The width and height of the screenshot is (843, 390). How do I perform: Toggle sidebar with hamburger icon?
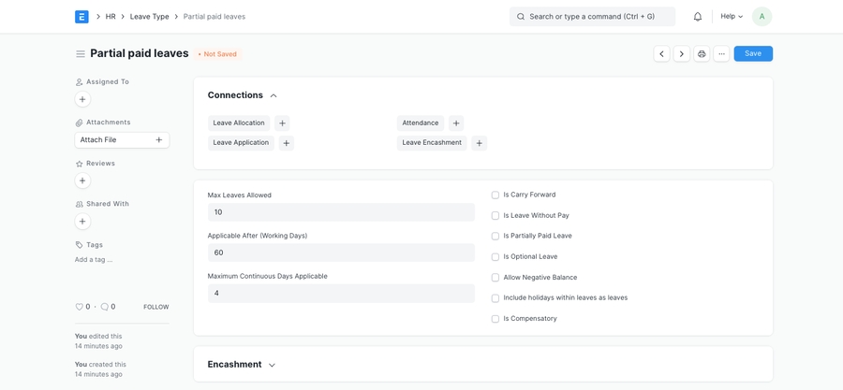(x=81, y=54)
